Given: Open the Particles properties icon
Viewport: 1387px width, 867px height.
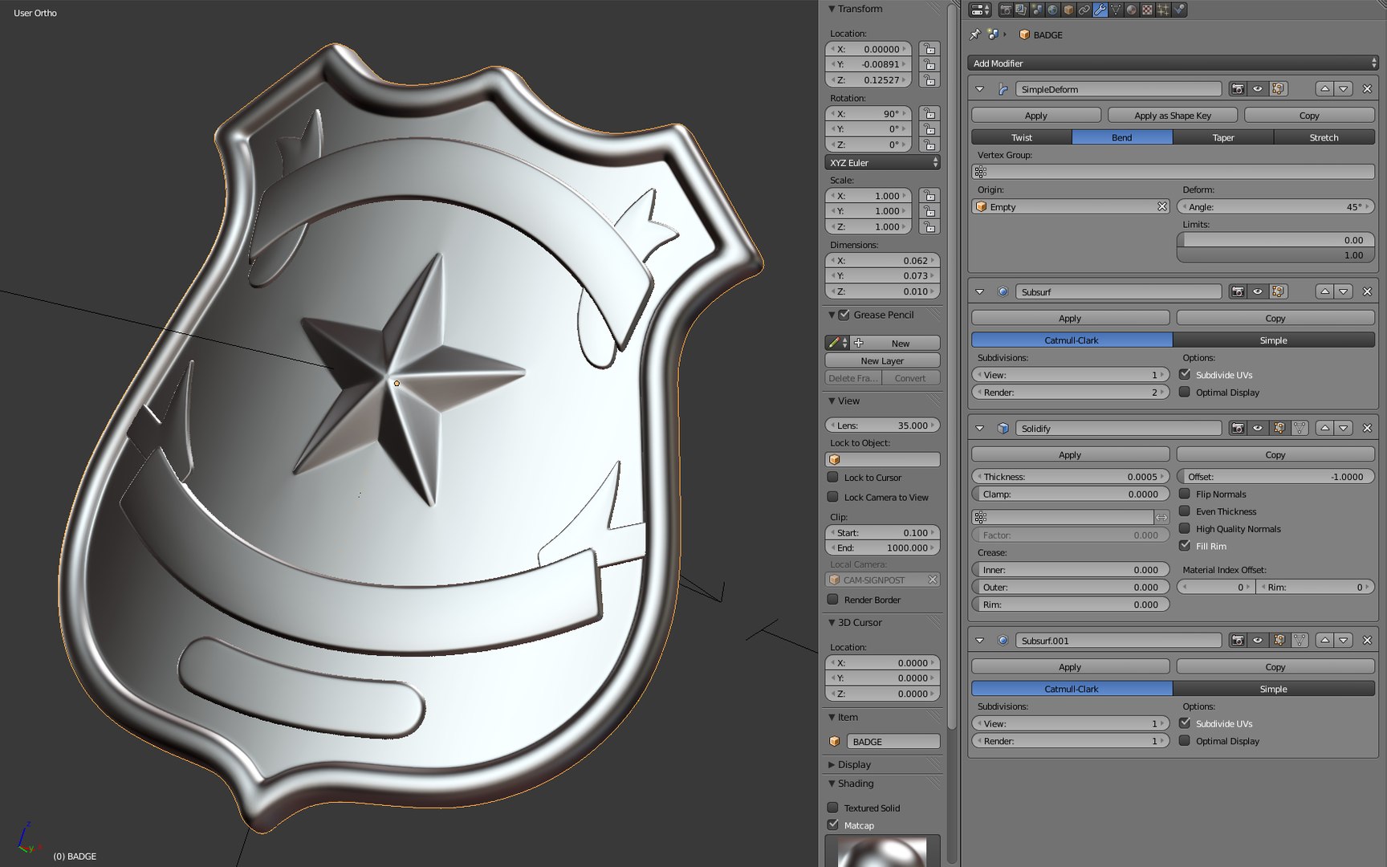Looking at the screenshot, I should pos(1163,10).
